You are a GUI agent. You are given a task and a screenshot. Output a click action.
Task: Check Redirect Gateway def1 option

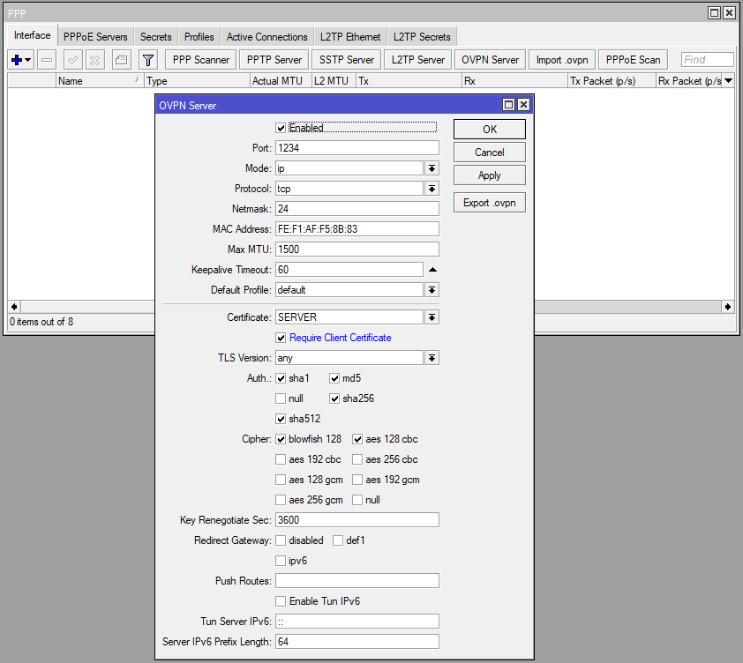pyautogui.click(x=338, y=540)
